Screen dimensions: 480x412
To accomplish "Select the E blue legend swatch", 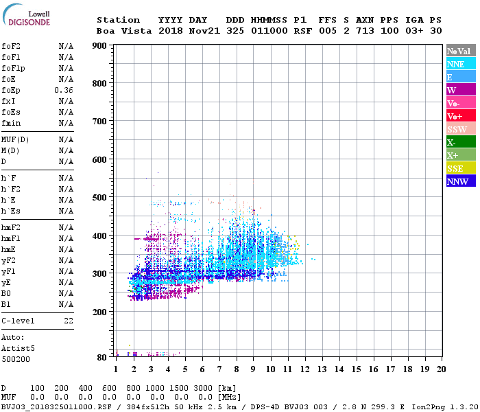I will click(461, 77).
